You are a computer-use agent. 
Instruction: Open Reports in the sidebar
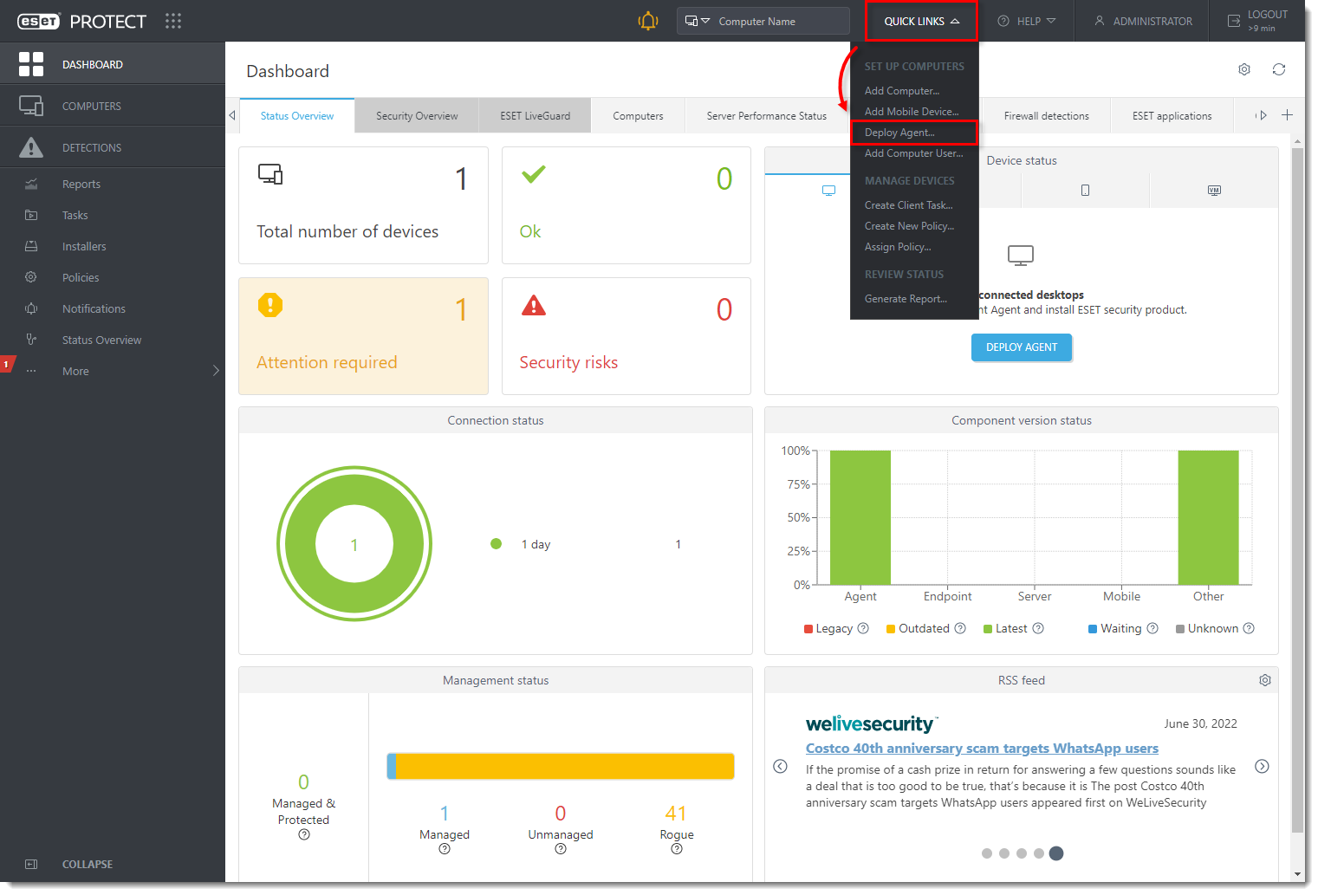coord(81,184)
